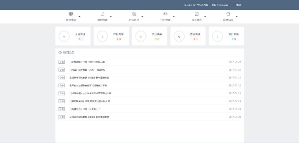Screen dimensions: 299x143
Task: Click the 新闻公告 section heading
Action: (69, 52)
